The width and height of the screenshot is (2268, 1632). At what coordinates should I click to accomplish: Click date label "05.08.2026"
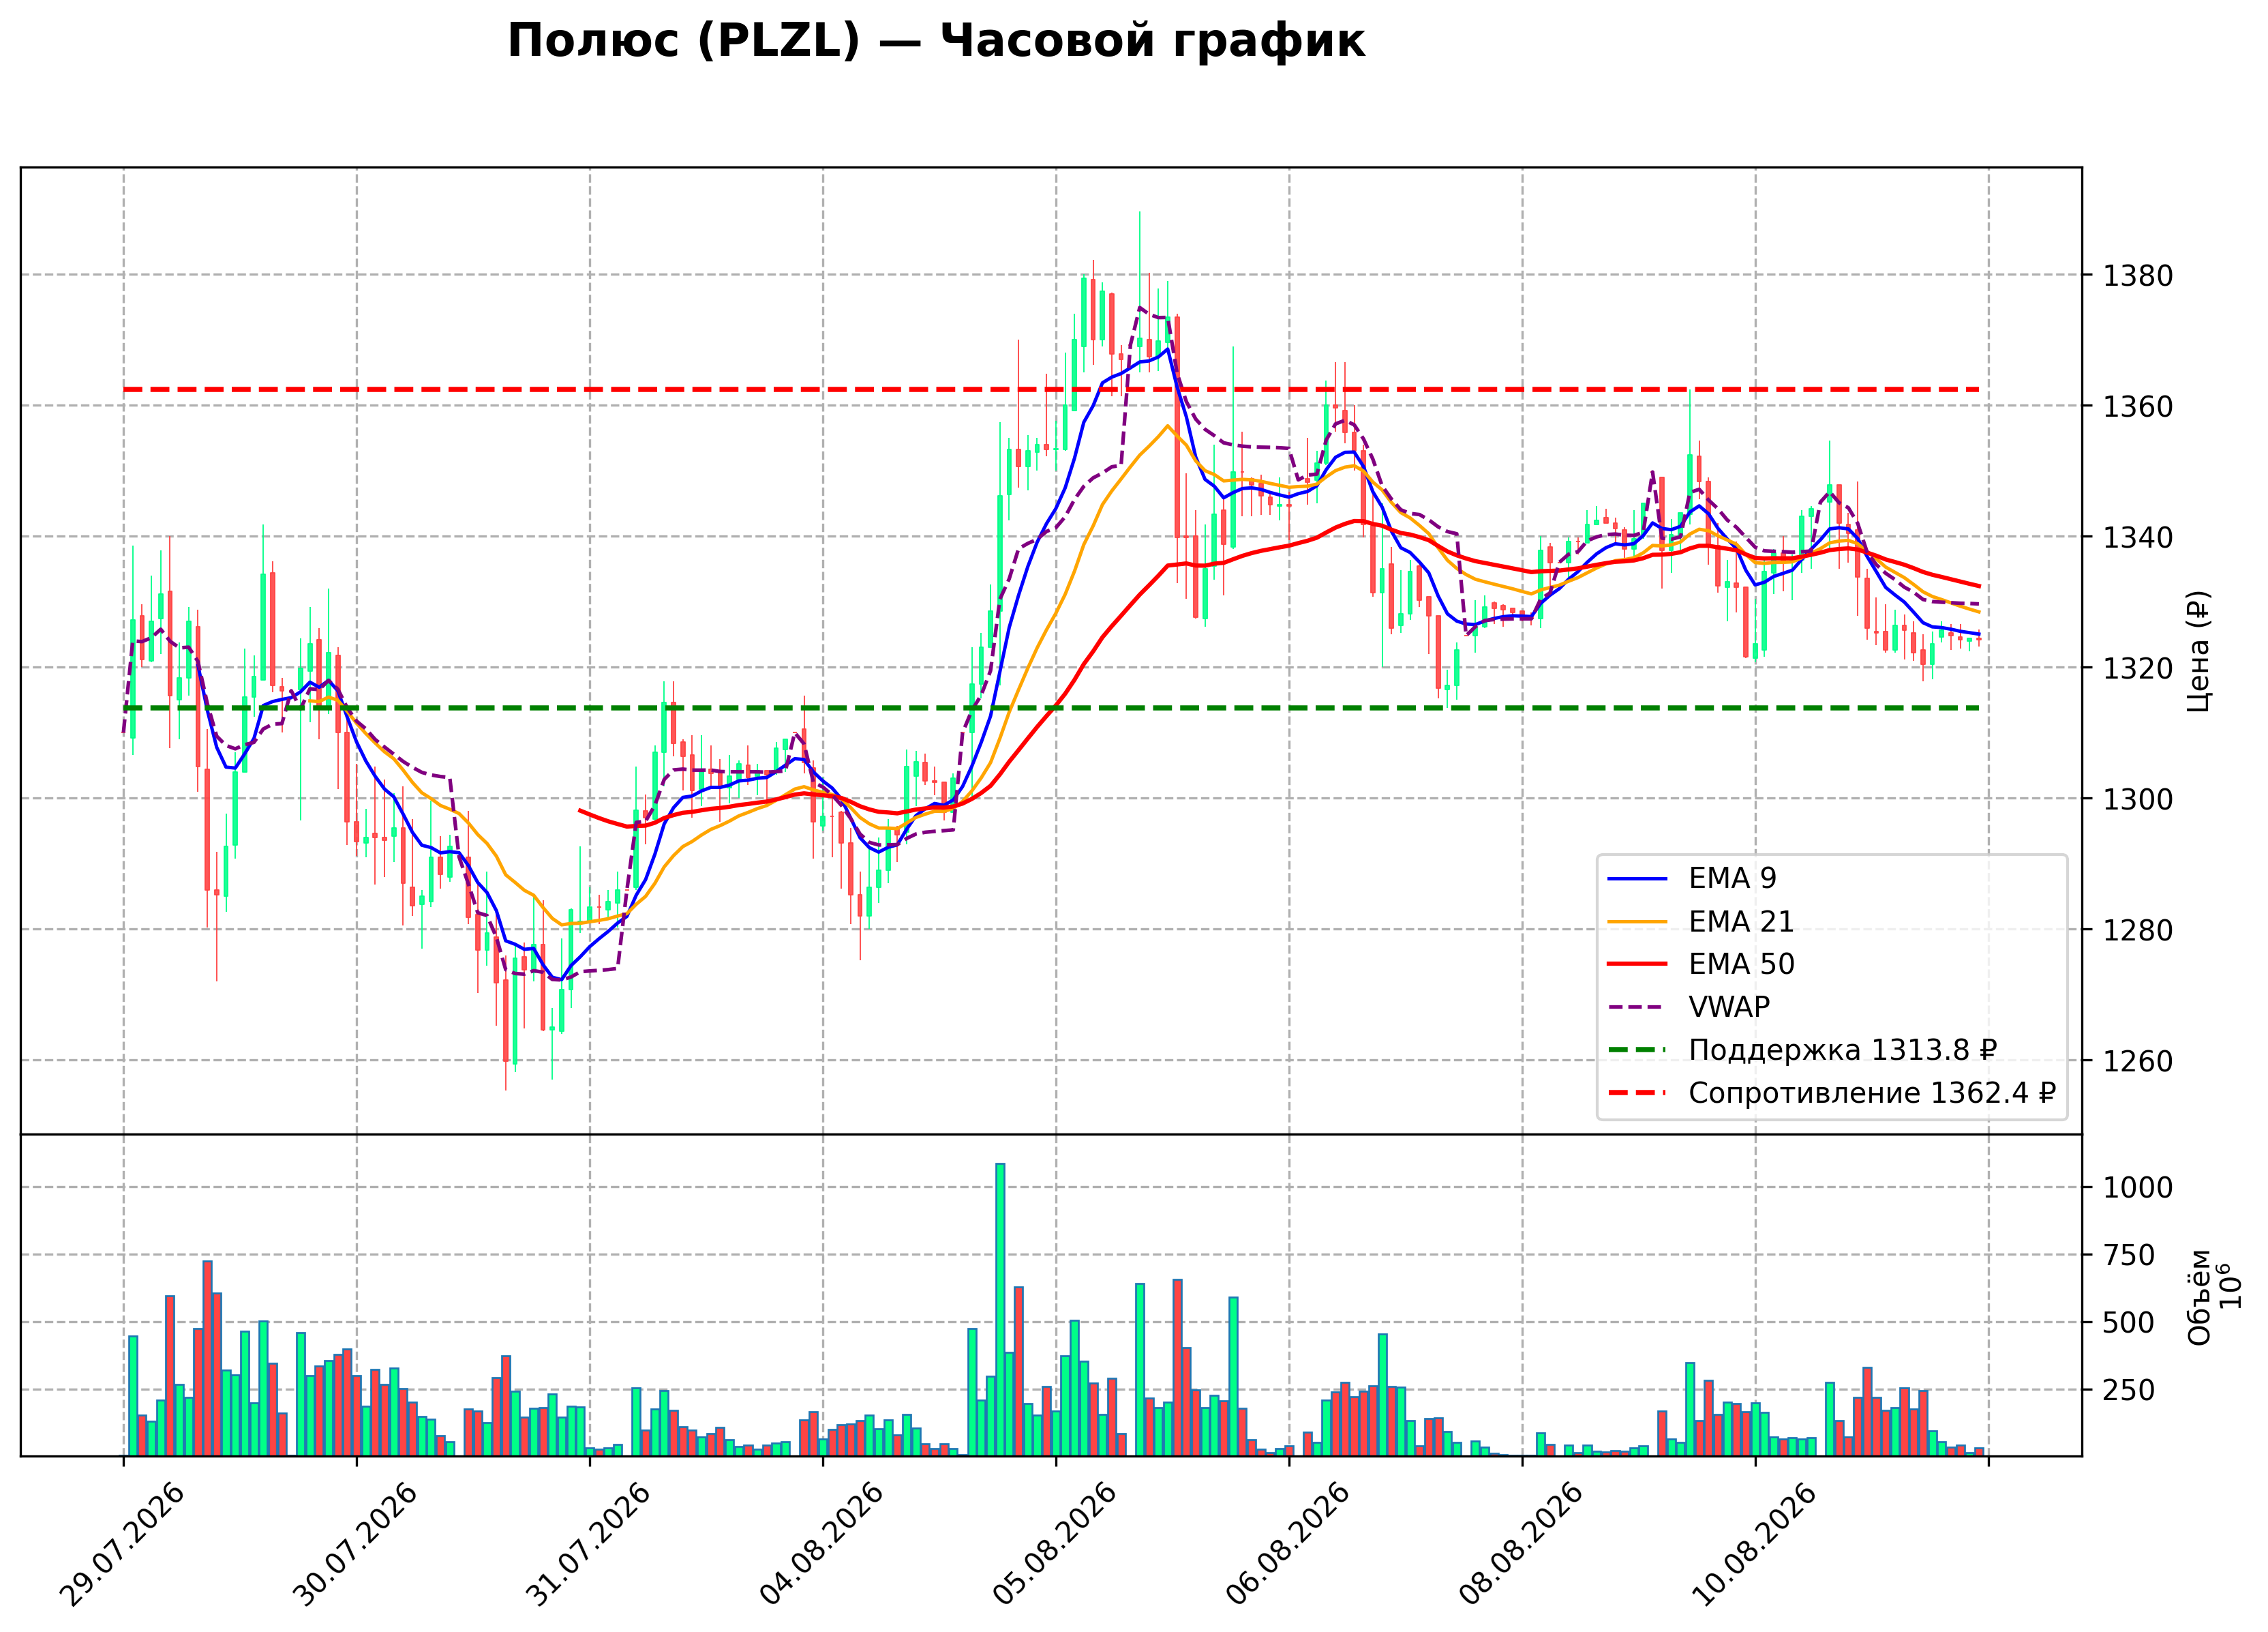pos(1054,1545)
